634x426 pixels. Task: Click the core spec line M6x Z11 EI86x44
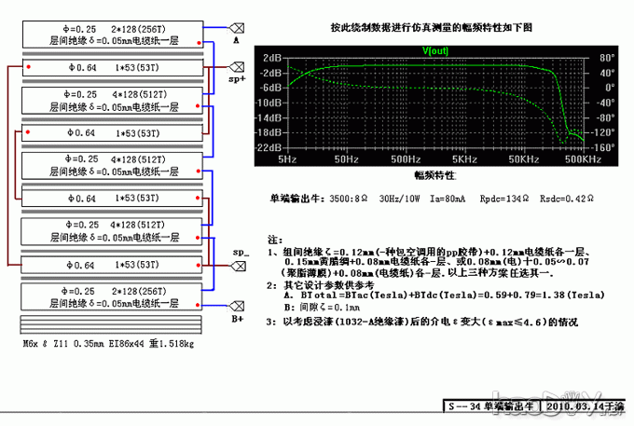click(107, 343)
